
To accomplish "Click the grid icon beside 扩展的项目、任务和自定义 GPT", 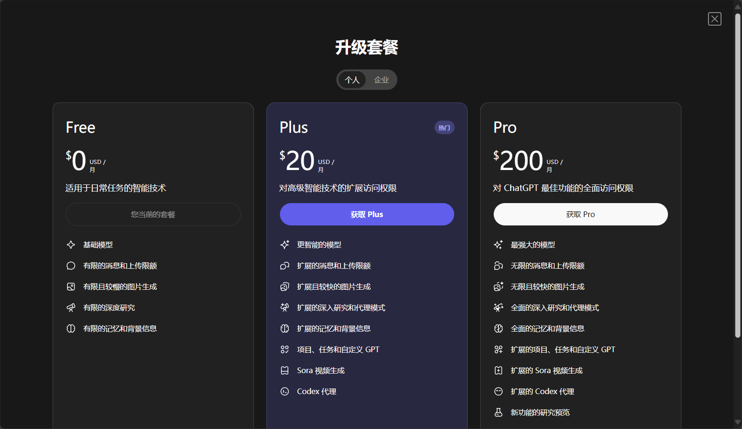I will (498, 349).
